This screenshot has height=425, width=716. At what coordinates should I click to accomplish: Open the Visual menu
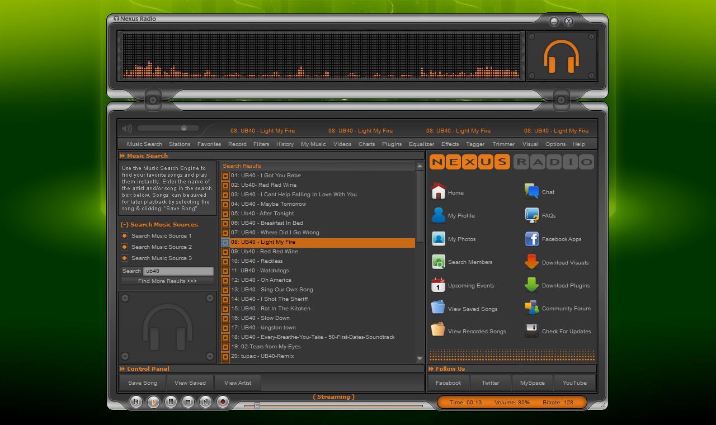(x=530, y=144)
